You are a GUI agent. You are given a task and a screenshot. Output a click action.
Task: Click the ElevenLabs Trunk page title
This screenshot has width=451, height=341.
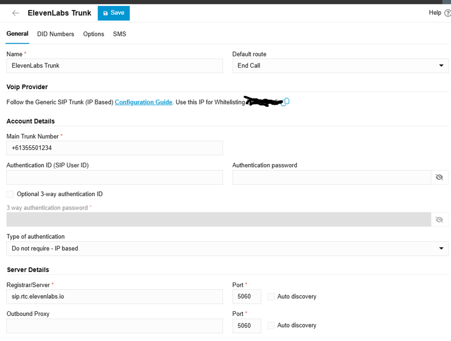[59, 13]
